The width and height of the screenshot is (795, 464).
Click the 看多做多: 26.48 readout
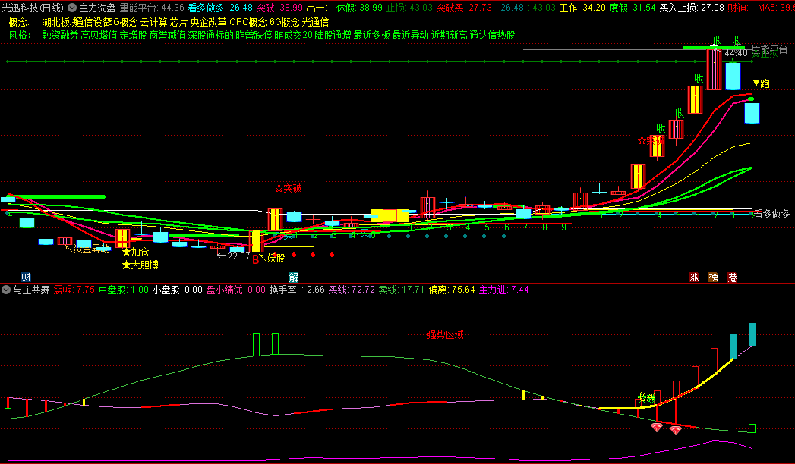coord(220,8)
